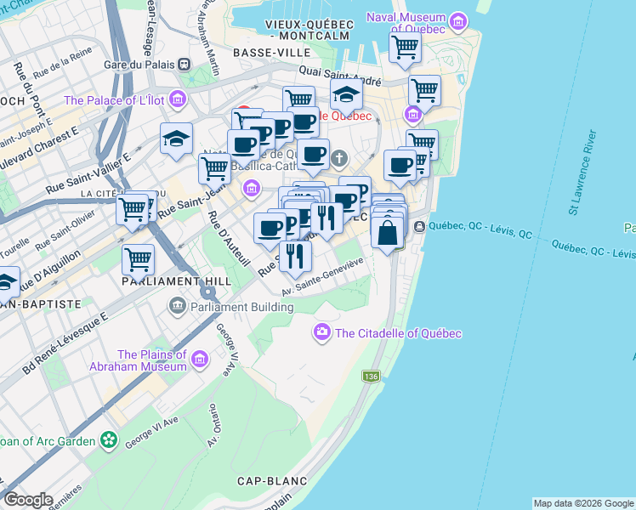This screenshot has height=510, width=636.
Task: Click the Rue de la Reine street label
Action: point(62,63)
